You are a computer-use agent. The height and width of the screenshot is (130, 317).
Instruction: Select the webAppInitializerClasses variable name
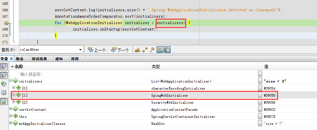(x=42, y=124)
